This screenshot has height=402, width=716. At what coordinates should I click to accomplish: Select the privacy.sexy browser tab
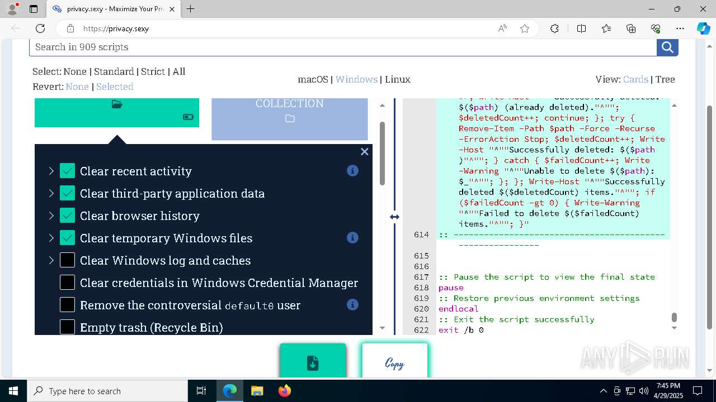tap(113, 9)
